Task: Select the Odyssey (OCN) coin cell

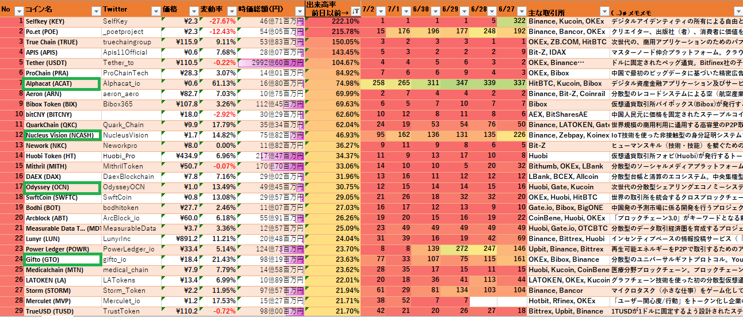Action: (x=62, y=187)
